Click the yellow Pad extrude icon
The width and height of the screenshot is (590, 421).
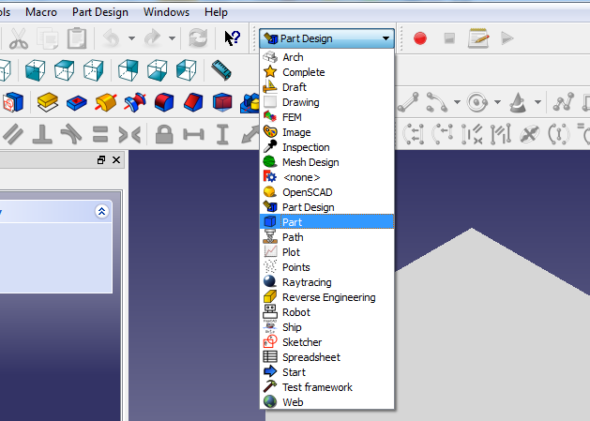(x=48, y=102)
